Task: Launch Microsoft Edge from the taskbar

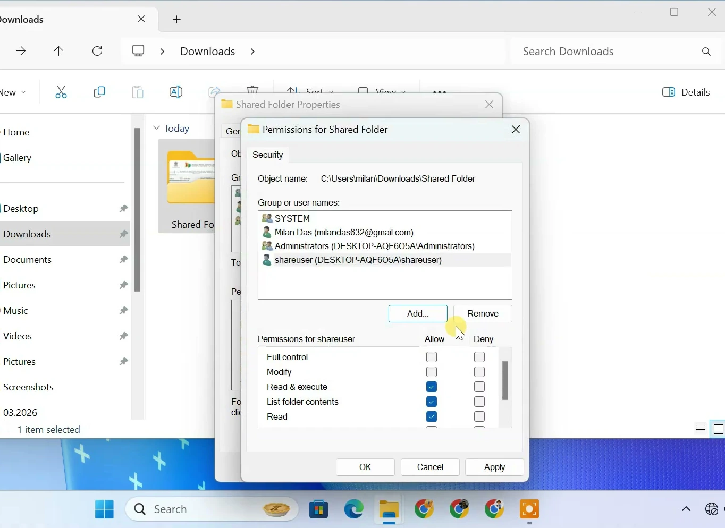Action: (354, 509)
